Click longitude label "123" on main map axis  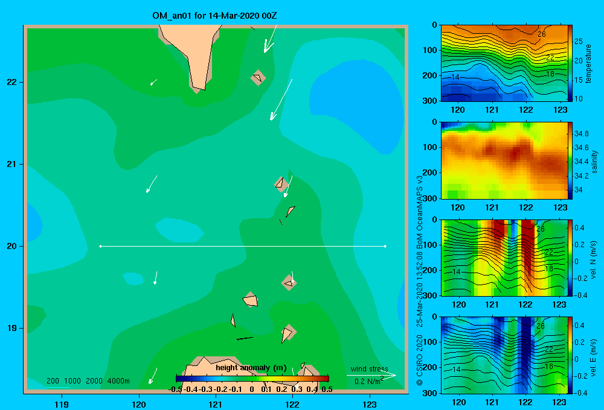(x=370, y=404)
